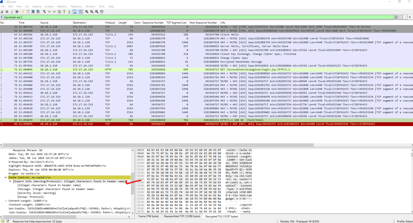Click the Go to last packet icon
Image resolution: width=413 pixels, height=223 pixels.
(x=69, y=12)
